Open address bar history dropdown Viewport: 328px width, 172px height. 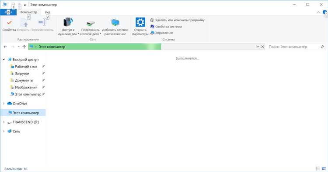258,47
